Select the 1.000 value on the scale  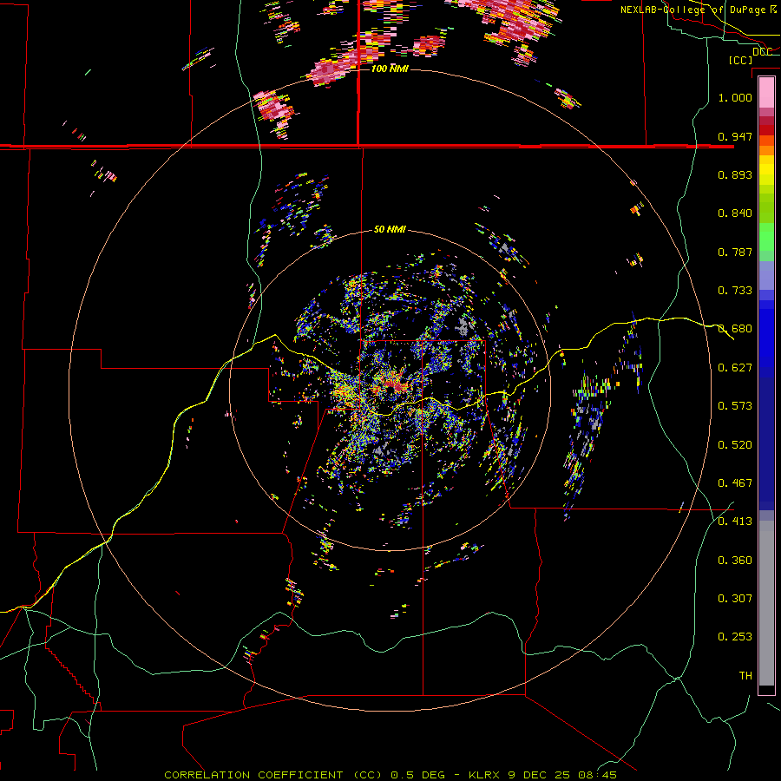click(x=735, y=97)
